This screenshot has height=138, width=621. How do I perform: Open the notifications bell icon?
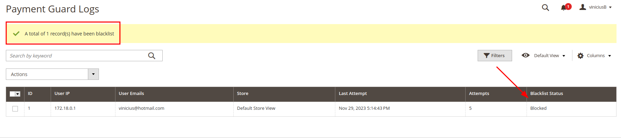click(x=563, y=8)
